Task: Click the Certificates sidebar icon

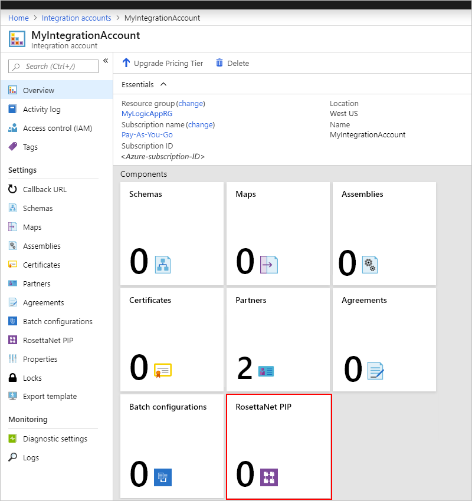Action: [x=12, y=265]
